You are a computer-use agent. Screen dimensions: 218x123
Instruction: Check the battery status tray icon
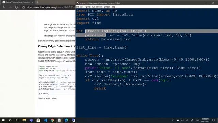pyautogui.click(x=178, y=120)
